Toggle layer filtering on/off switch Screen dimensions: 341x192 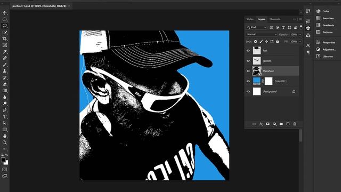(x=301, y=27)
